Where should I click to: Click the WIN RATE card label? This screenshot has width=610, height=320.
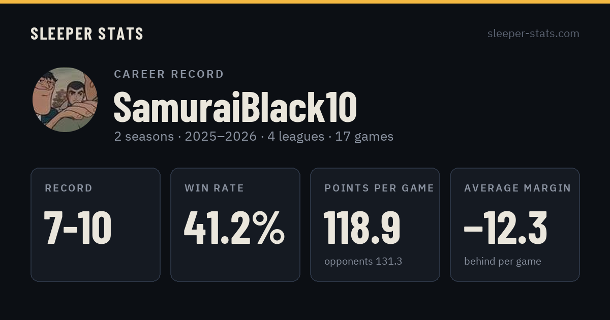coord(215,188)
